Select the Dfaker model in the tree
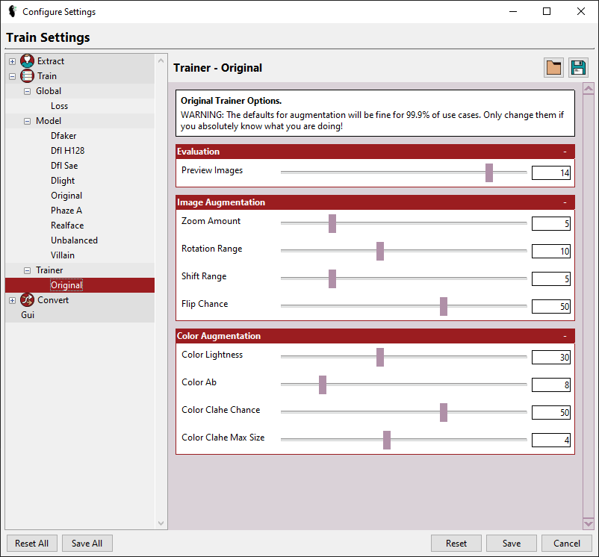Image resolution: width=599 pixels, height=557 pixels. coord(63,136)
